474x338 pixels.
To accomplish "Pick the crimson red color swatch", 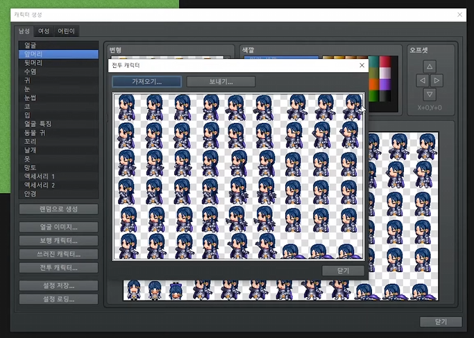I will point(385,62).
